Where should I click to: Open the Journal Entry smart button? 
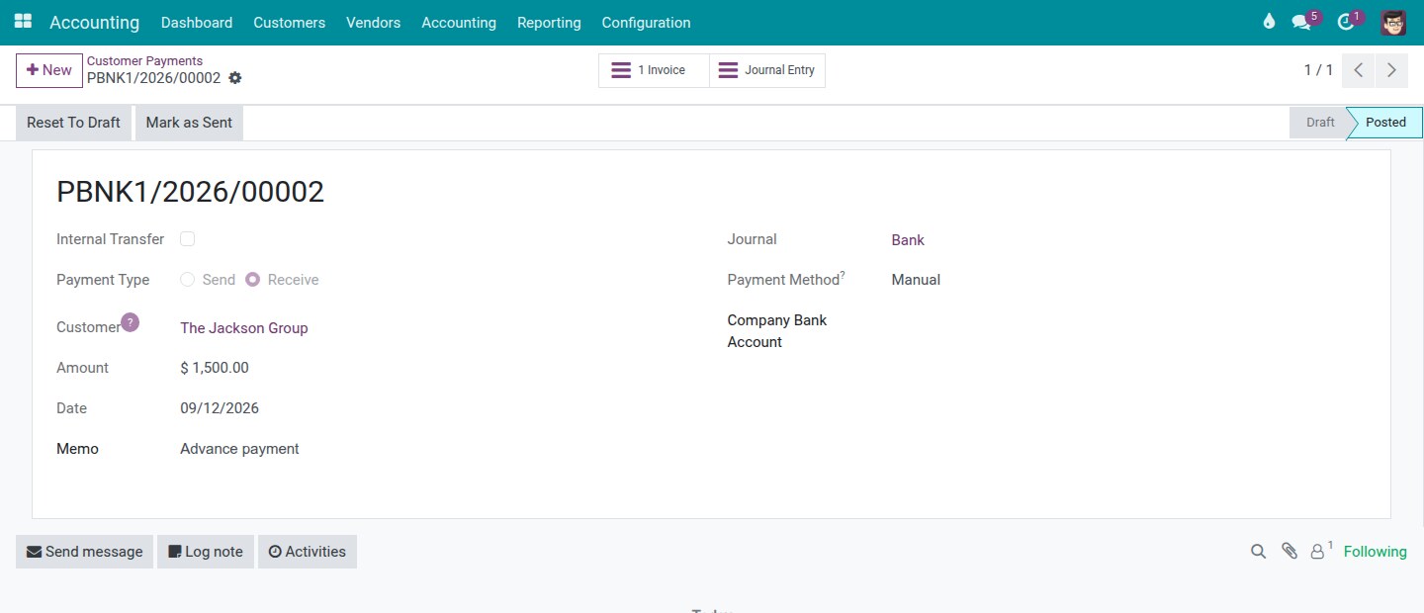coord(767,70)
